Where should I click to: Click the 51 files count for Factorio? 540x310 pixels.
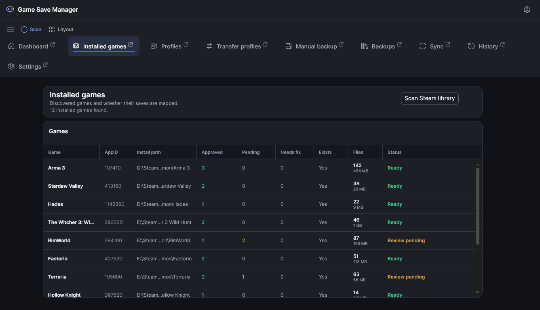[356, 256]
